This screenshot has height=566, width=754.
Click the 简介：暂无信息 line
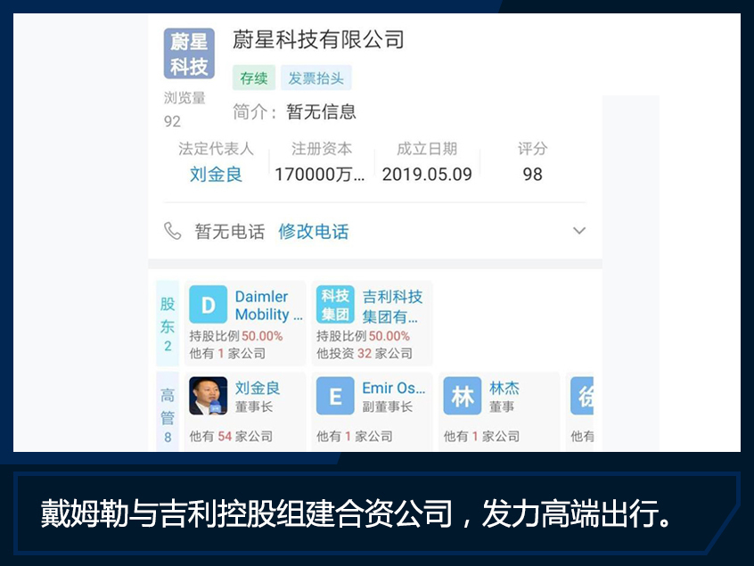pyautogui.click(x=294, y=111)
